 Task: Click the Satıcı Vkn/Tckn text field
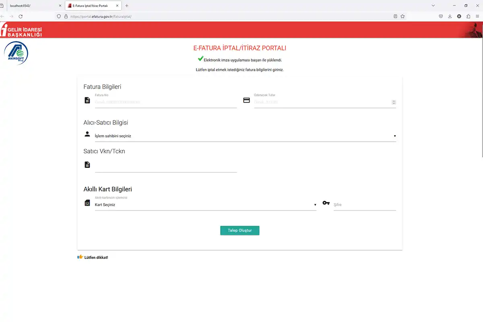pos(165,166)
